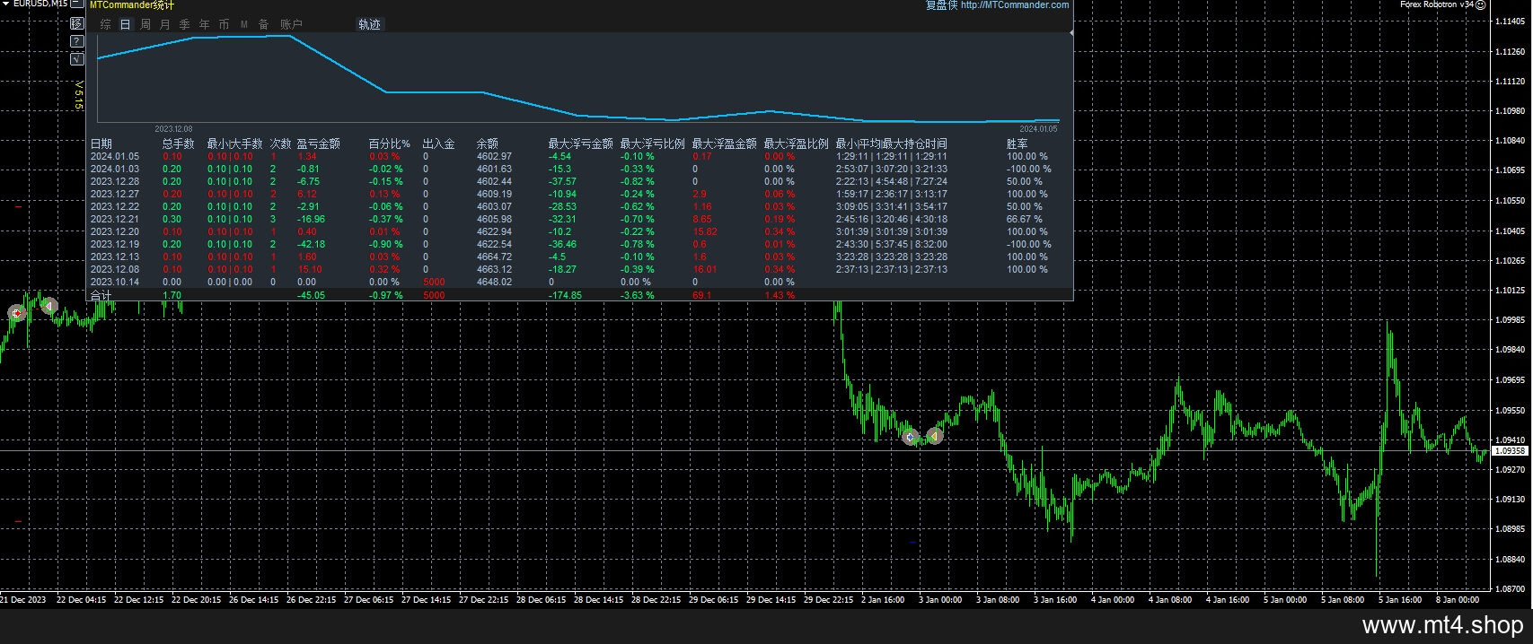Open the 备 notes tab

(x=263, y=24)
